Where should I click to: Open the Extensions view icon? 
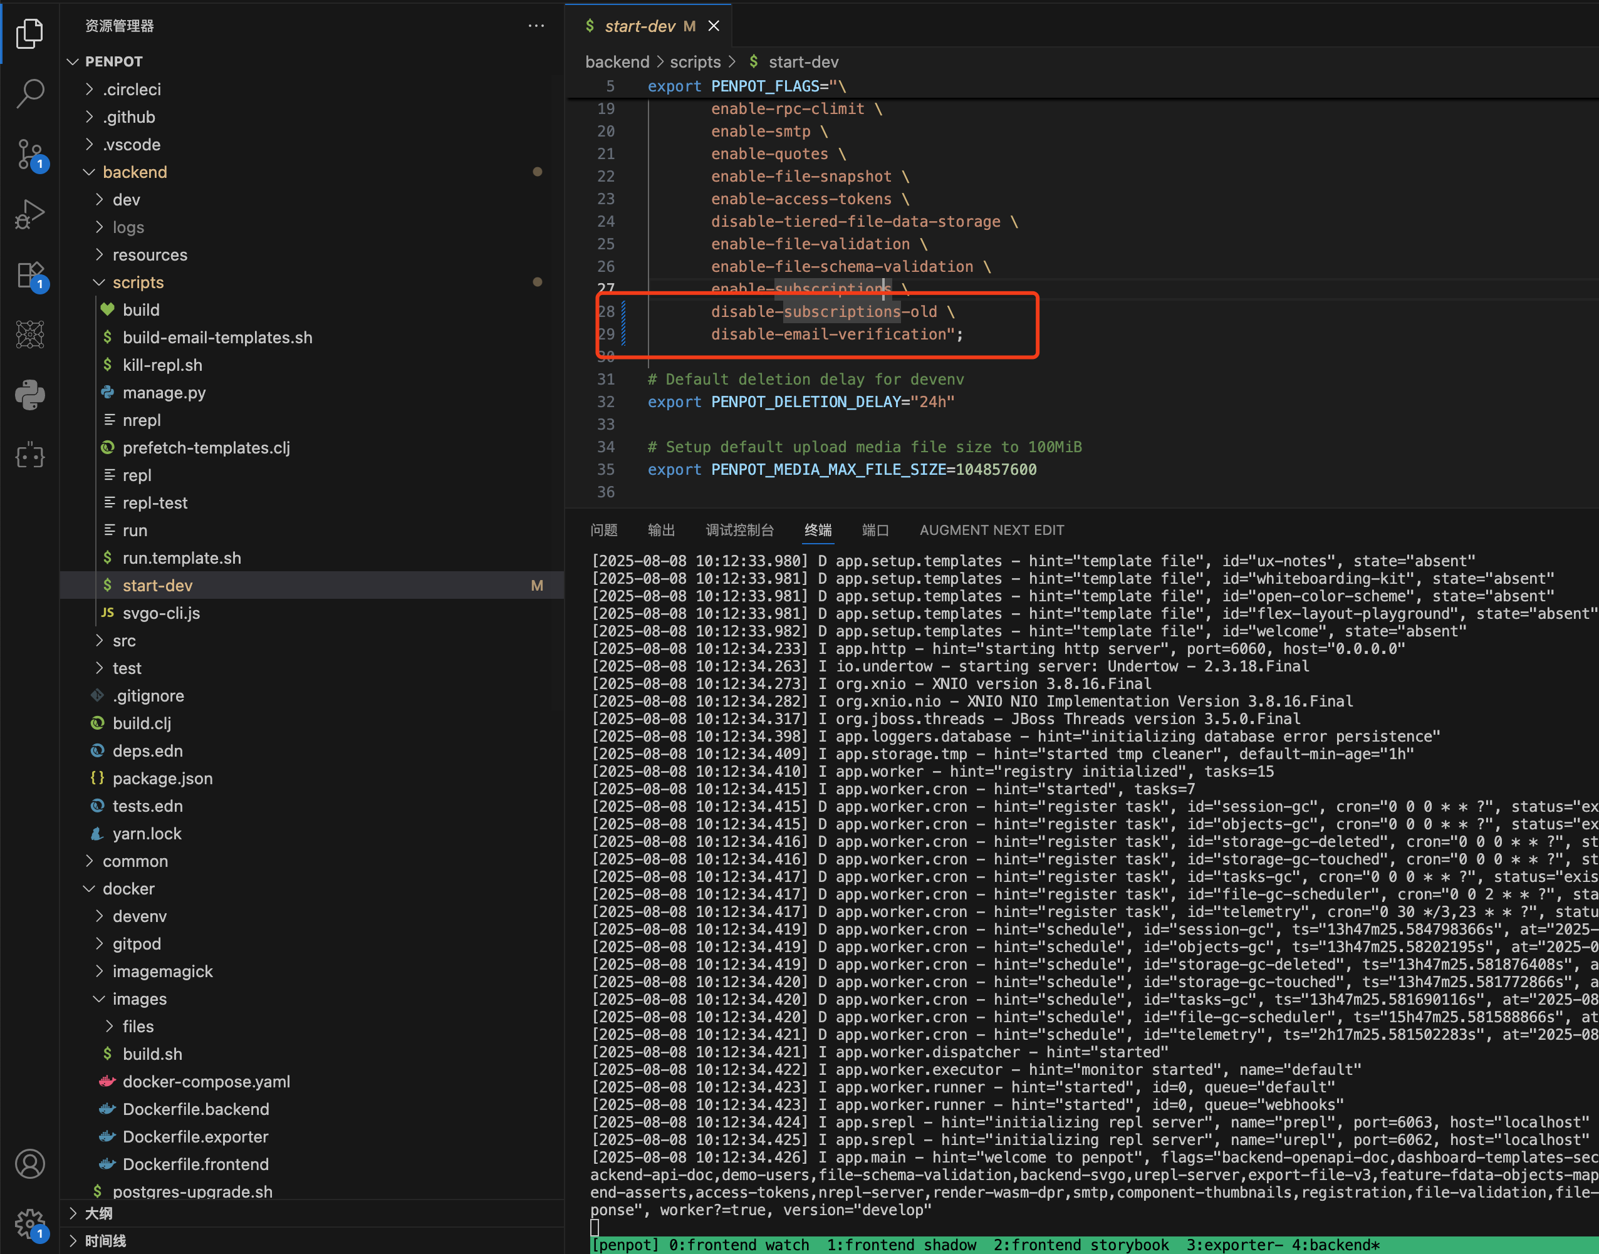tap(29, 276)
